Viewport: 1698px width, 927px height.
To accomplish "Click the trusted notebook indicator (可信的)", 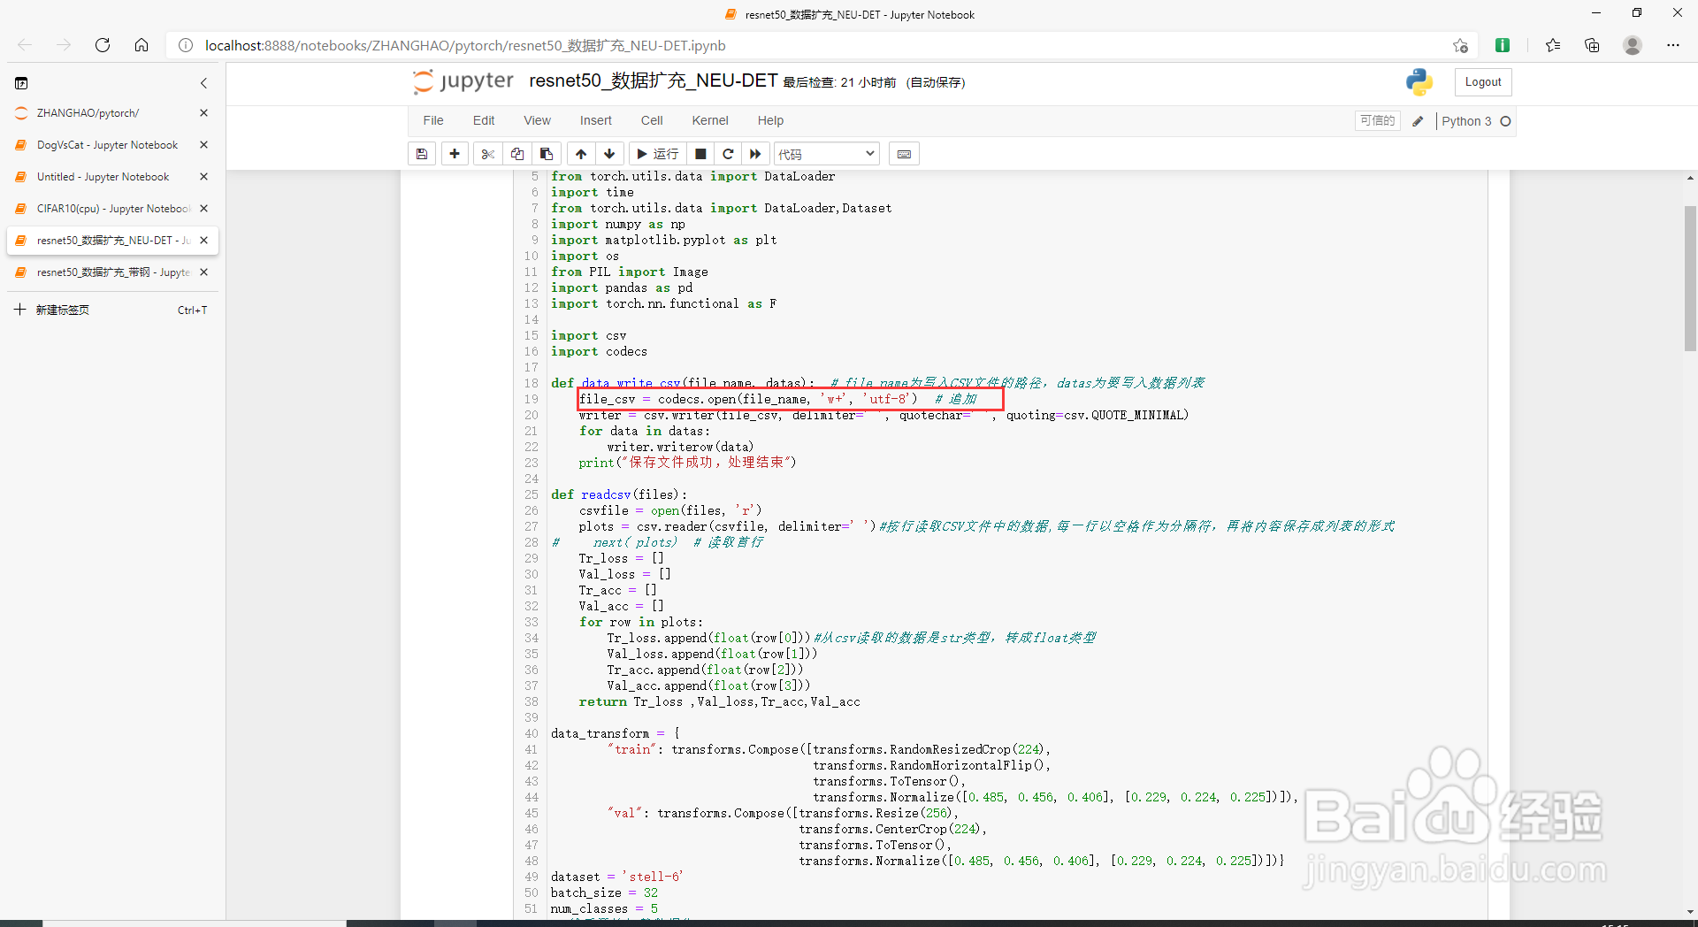I will point(1378,121).
